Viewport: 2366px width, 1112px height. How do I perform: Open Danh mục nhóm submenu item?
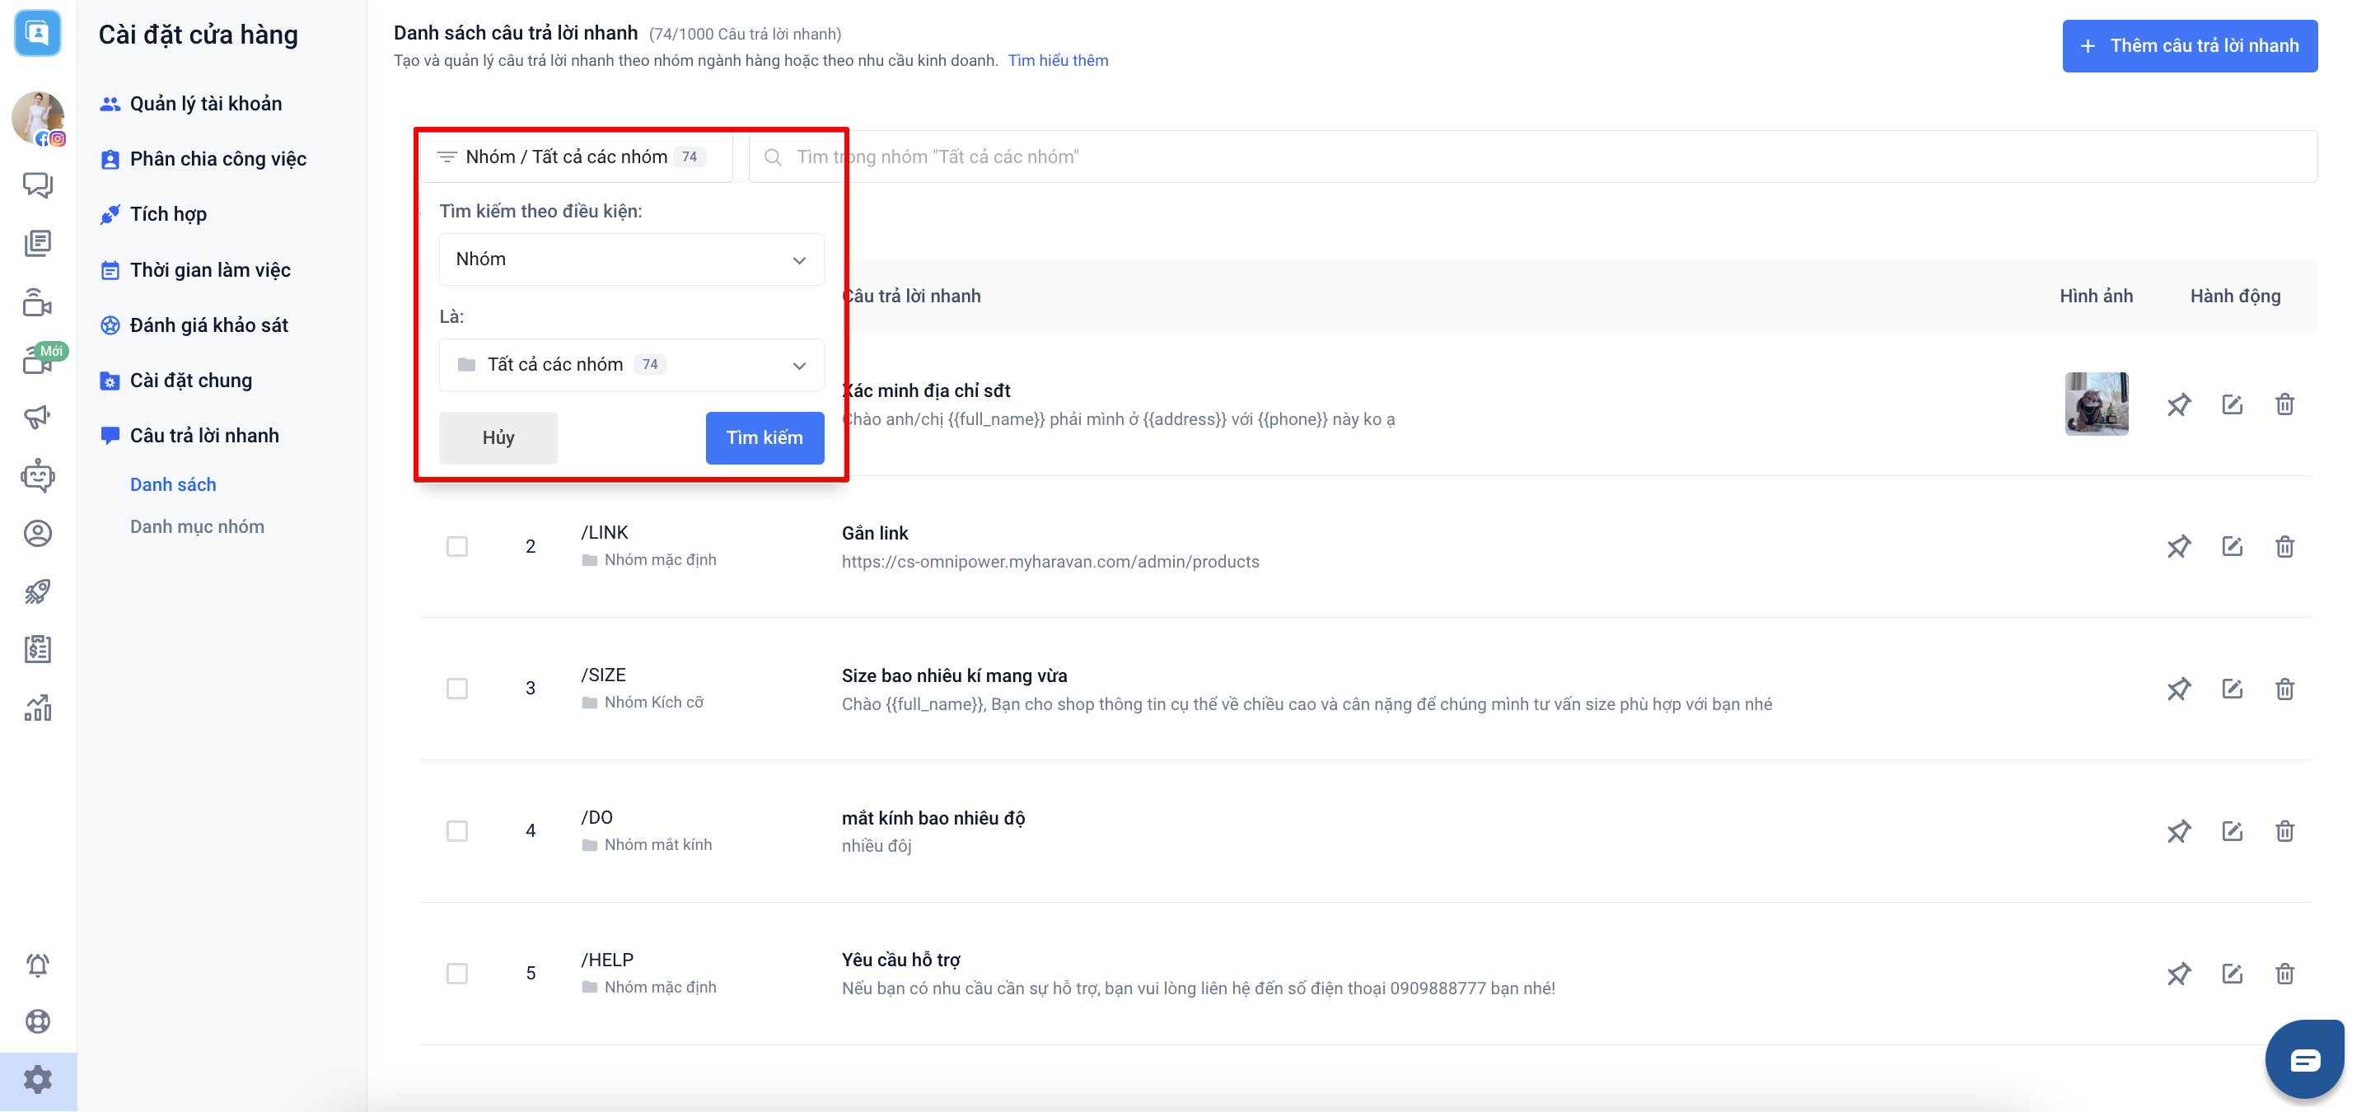[197, 526]
